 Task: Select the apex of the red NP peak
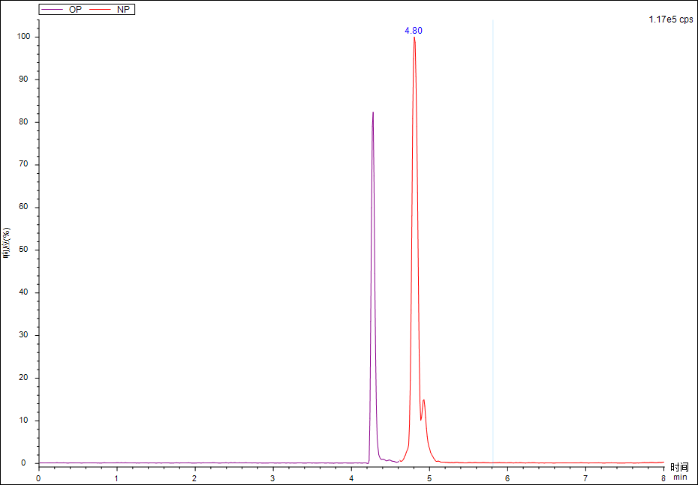pyautogui.click(x=414, y=38)
